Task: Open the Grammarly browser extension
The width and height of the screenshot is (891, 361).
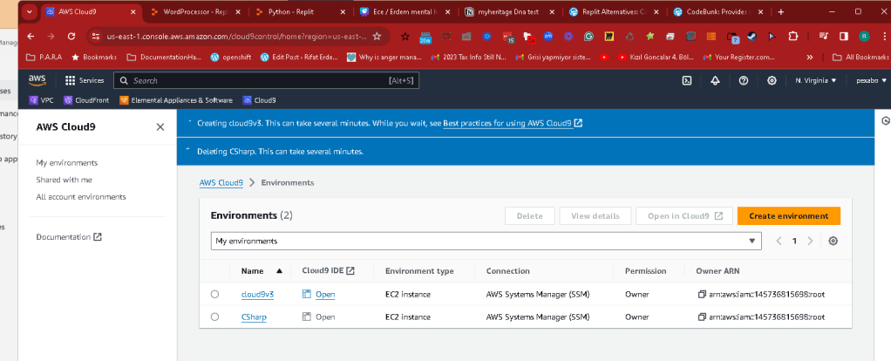Action: tap(588, 37)
